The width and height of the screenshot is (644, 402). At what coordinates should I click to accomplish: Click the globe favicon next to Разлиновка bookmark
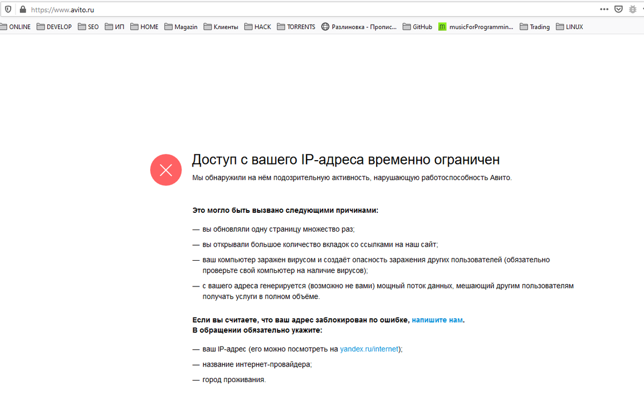[324, 26]
